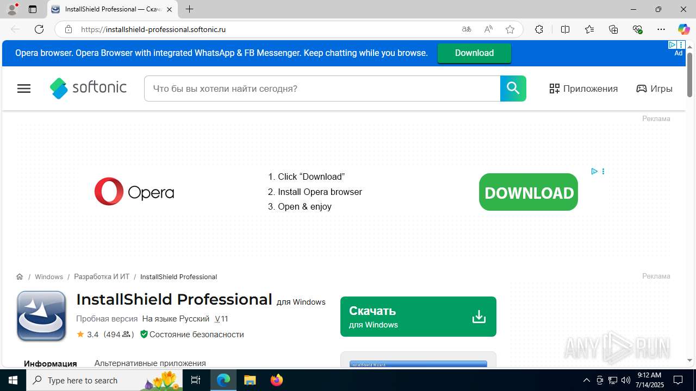Click the page vertical scrollbar
This screenshot has height=391, width=696.
click(x=689, y=75)
